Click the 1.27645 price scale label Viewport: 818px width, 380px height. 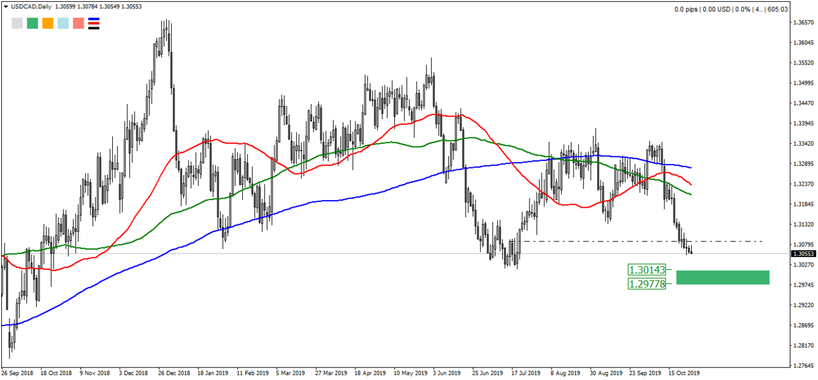803,365
